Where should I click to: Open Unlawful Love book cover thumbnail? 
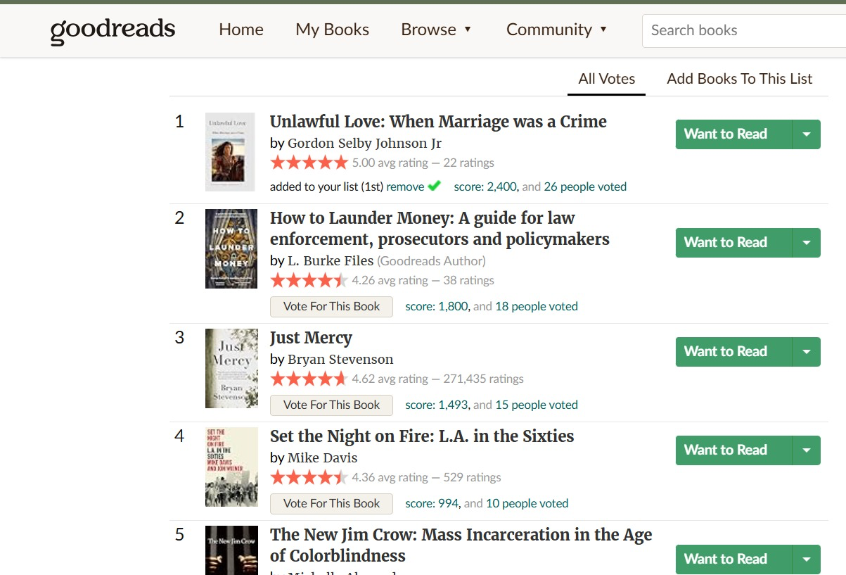230,152
